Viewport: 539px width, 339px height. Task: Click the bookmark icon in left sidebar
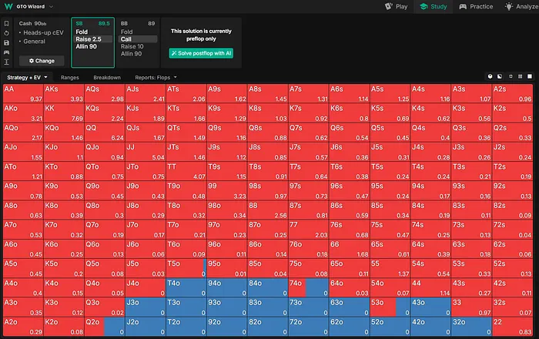(7, 23)
